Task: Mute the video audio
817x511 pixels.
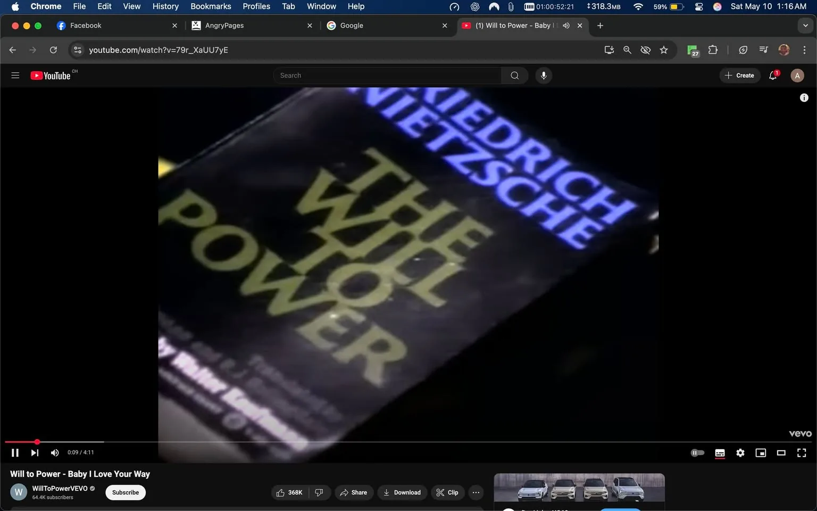Action: pos(54,452)
